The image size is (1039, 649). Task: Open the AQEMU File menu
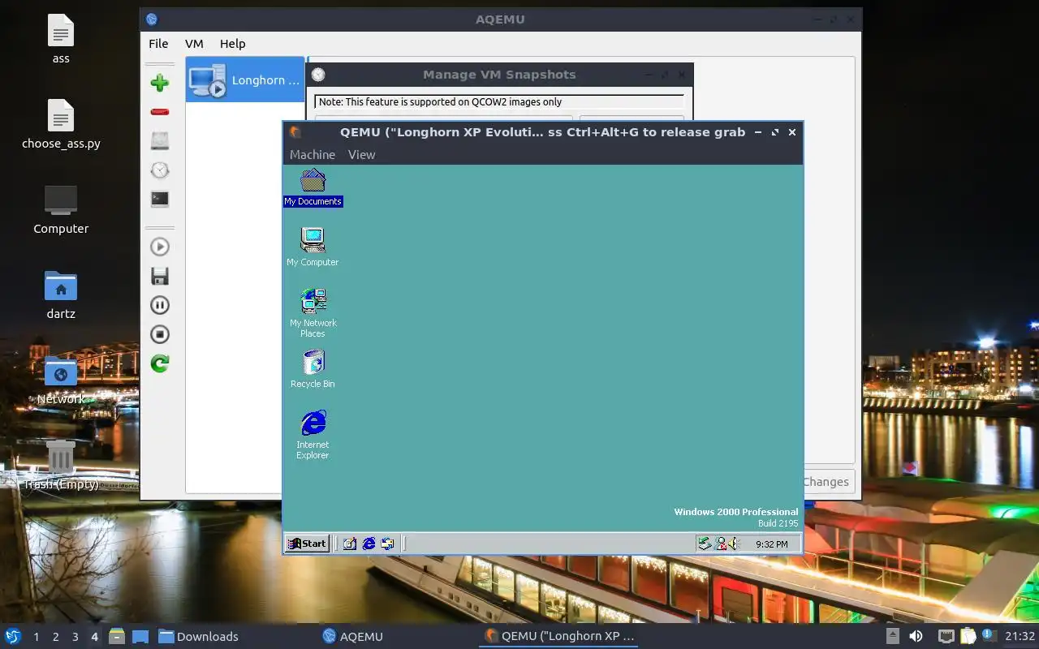[158, 44]
